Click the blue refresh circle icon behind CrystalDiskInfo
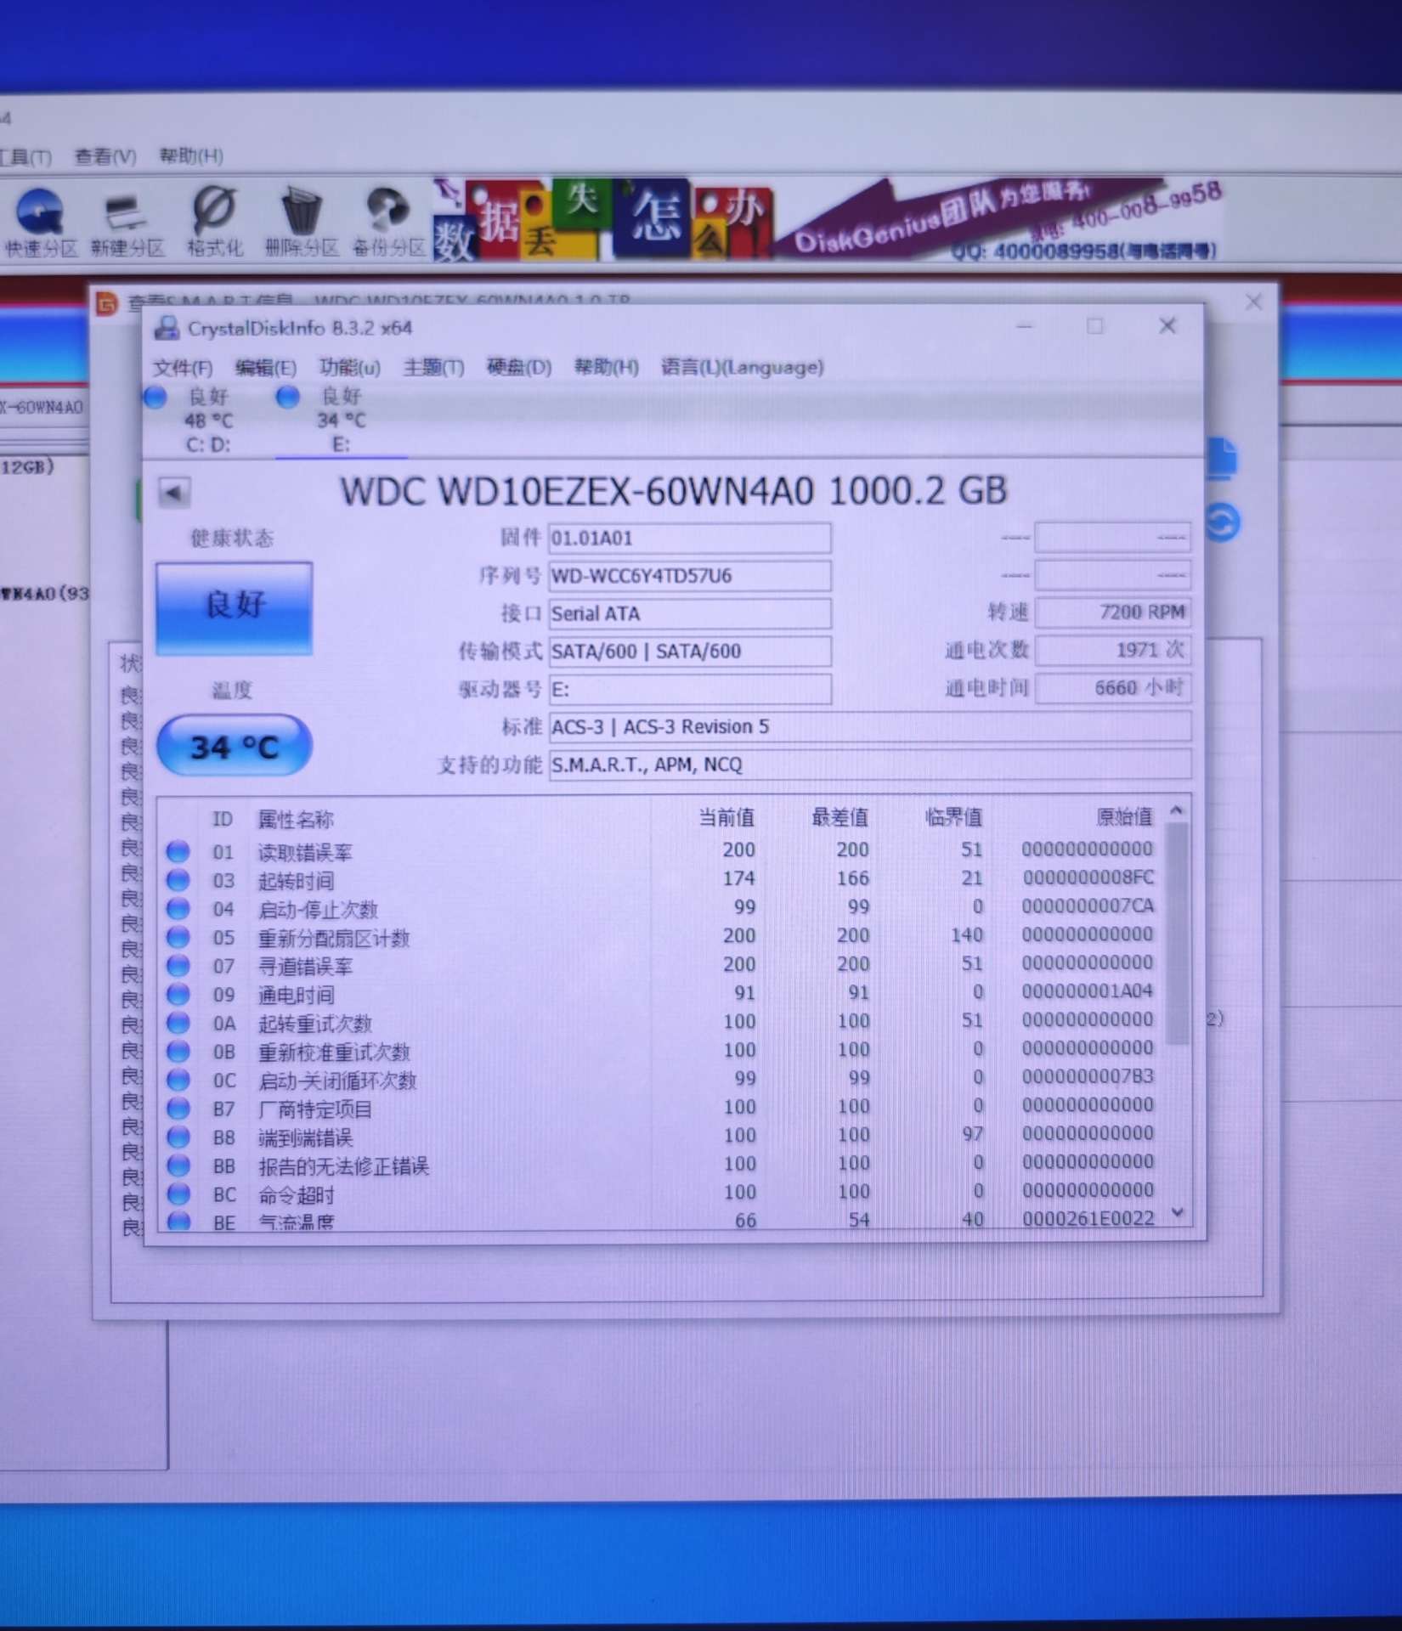Image resolution: width=1402 pixels, height=1631 pixels. click(x=1222, y=522)
